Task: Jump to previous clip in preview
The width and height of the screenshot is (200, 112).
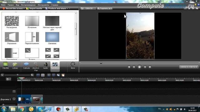Action: 129,67
